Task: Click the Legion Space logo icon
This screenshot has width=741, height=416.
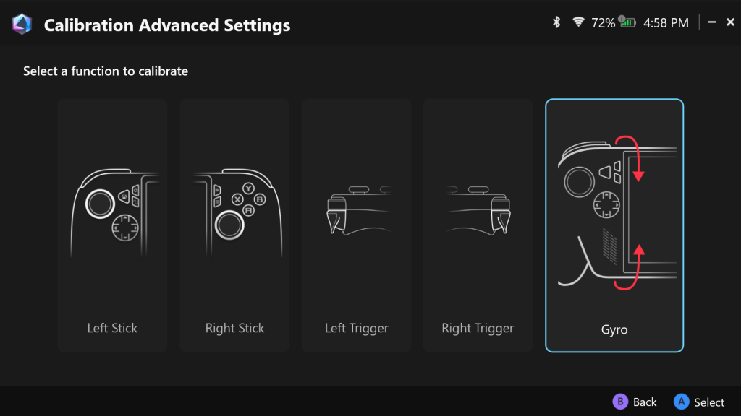Action: [22, 25]
